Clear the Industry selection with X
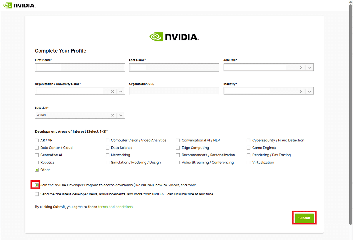The width and height of the screenshot is (353, 240). coord(301,92)
